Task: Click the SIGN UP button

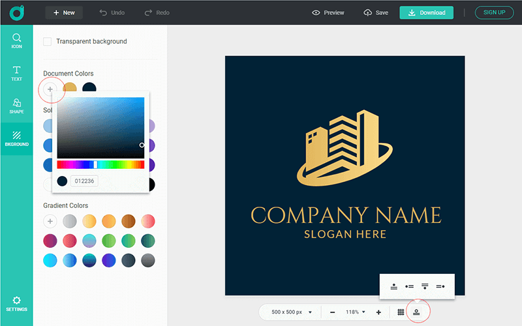Action: (x=494, y=12)
